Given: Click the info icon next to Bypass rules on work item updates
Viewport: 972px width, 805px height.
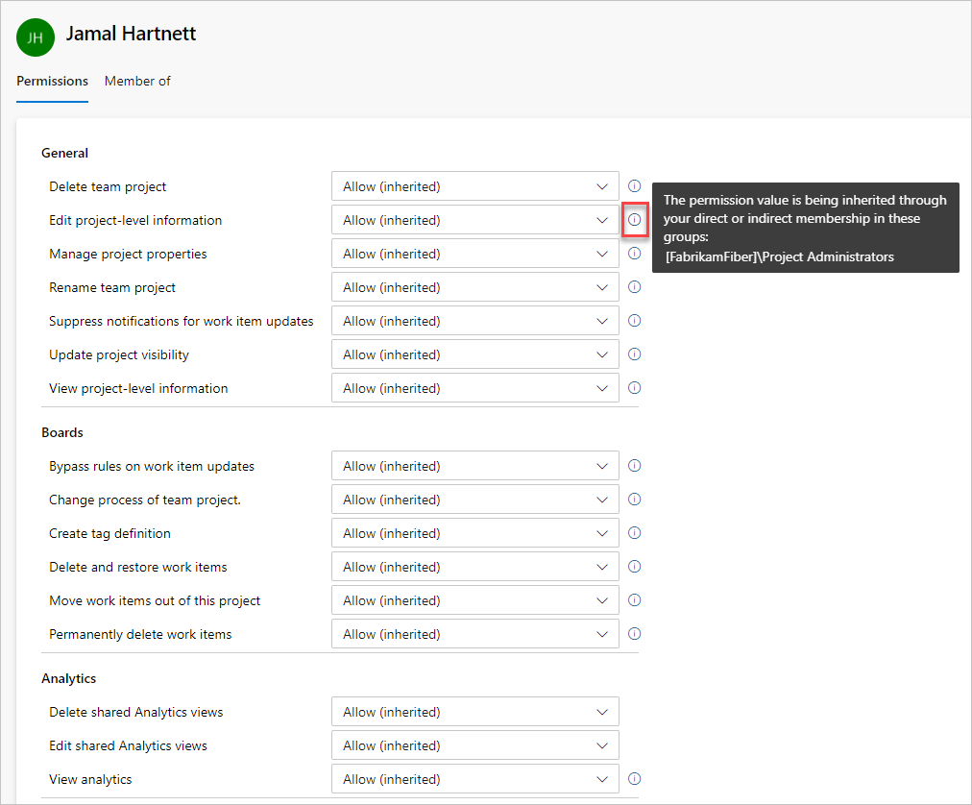Looking at the screenshot, I should 634,466.
